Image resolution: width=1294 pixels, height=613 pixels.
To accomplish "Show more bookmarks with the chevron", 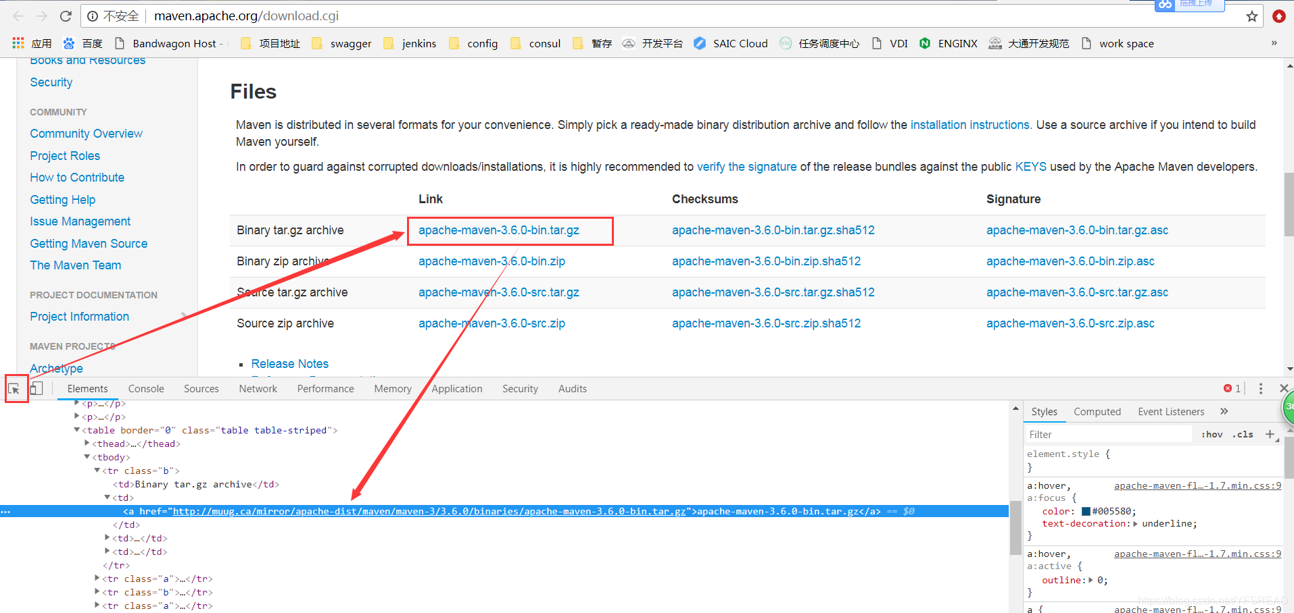I will point(1274,43).
